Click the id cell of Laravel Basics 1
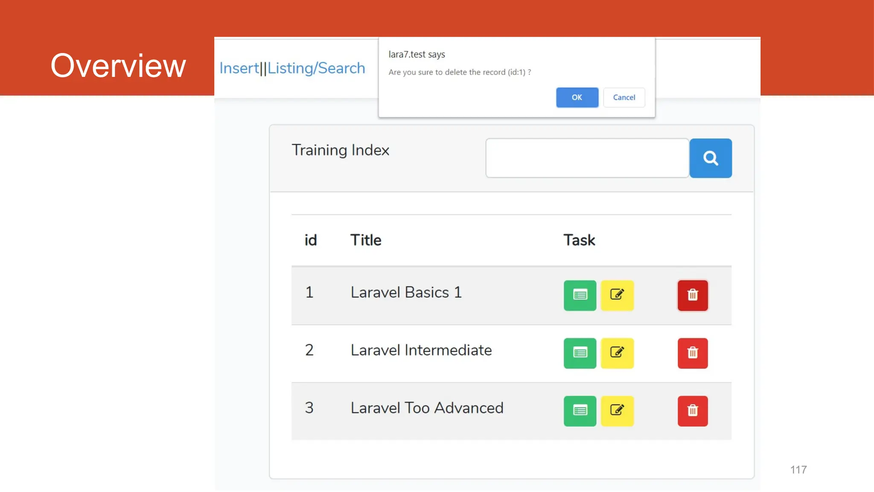 coord(309,293)
